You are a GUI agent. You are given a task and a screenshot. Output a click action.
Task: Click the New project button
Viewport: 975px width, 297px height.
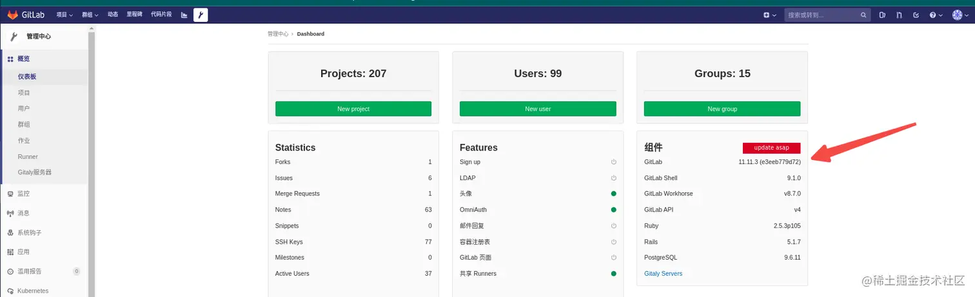[x=353, y=109]
